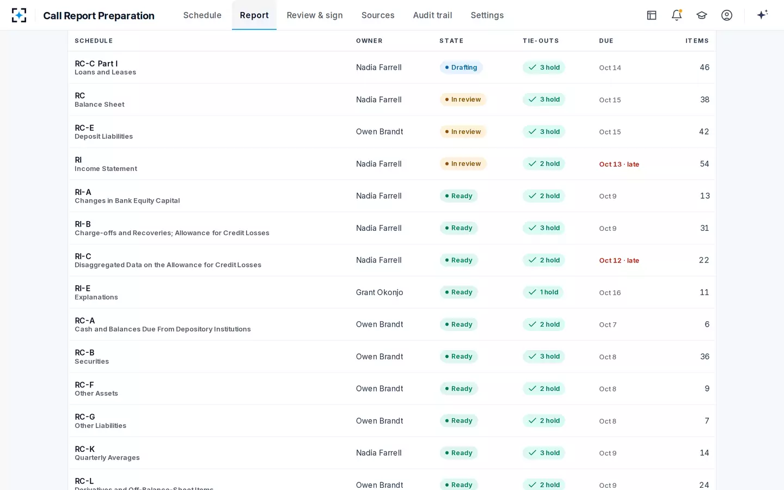Launch the sparkle AI assistant icon
Image resolution: width=784 pixels, height=490 pixels.
762,15
